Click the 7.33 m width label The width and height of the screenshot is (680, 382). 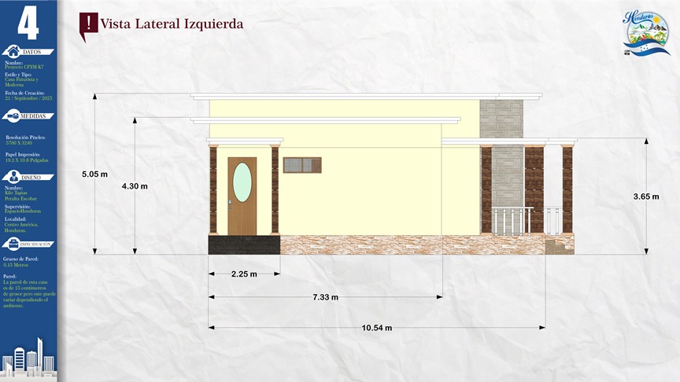pos(325,297)
